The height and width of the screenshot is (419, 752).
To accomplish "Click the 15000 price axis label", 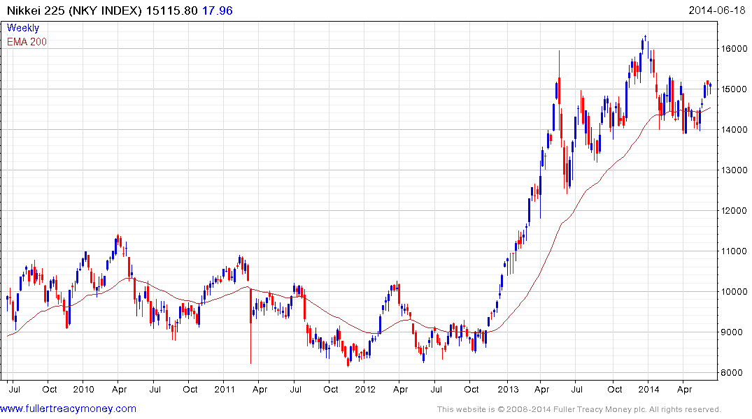I will [734, 89].
